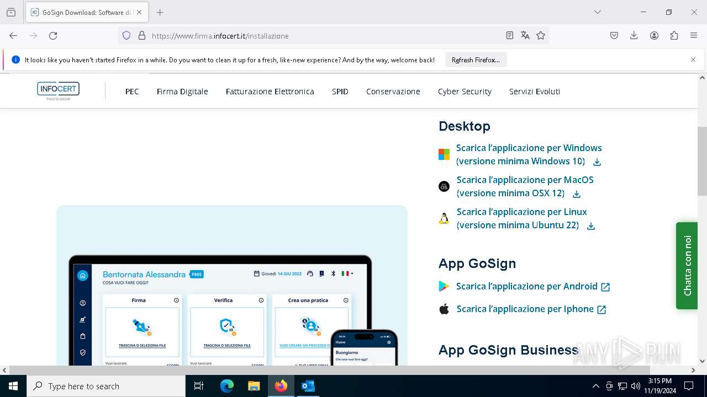
Task: Click the tracking protection shield icon
Action: [126, 35]
